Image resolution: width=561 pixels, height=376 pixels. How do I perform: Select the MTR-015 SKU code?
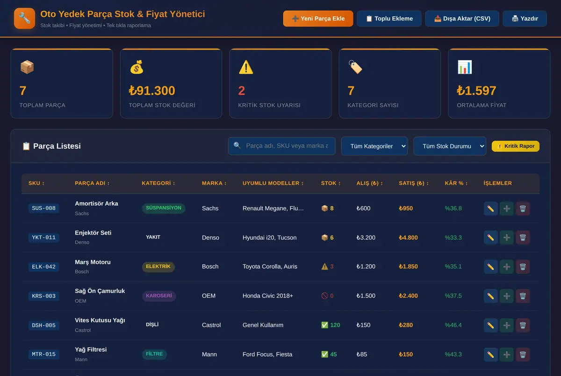click(43, 355)
